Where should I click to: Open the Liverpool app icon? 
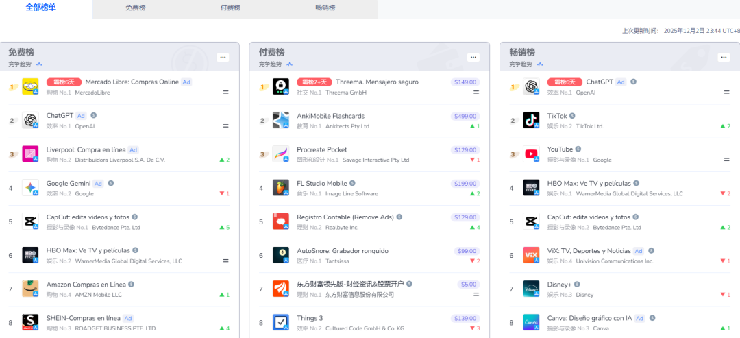[x=30, y=154]
